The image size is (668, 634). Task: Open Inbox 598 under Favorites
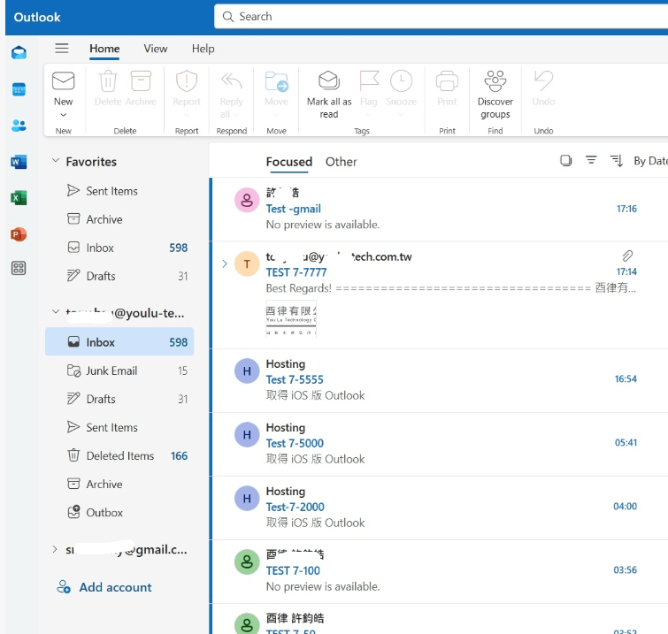click(119, 248)
